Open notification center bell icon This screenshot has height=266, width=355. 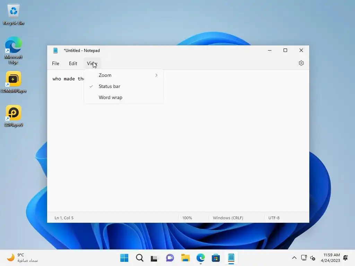tap(346, 258)
